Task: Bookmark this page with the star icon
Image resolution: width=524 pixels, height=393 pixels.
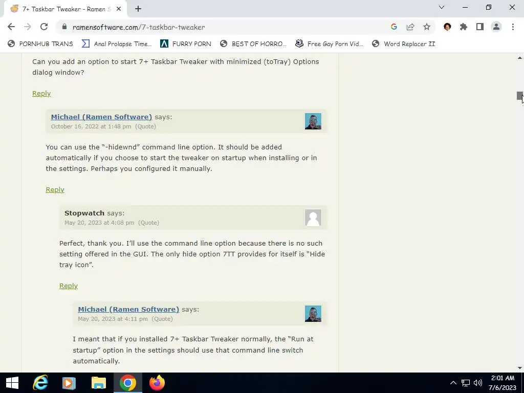Action: click(x=426, y=27)
